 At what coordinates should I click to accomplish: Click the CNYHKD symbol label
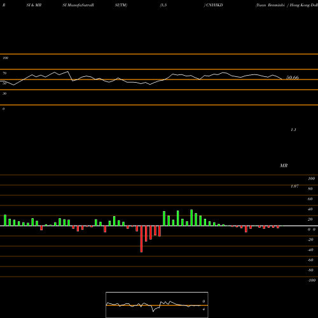(214, 5)
